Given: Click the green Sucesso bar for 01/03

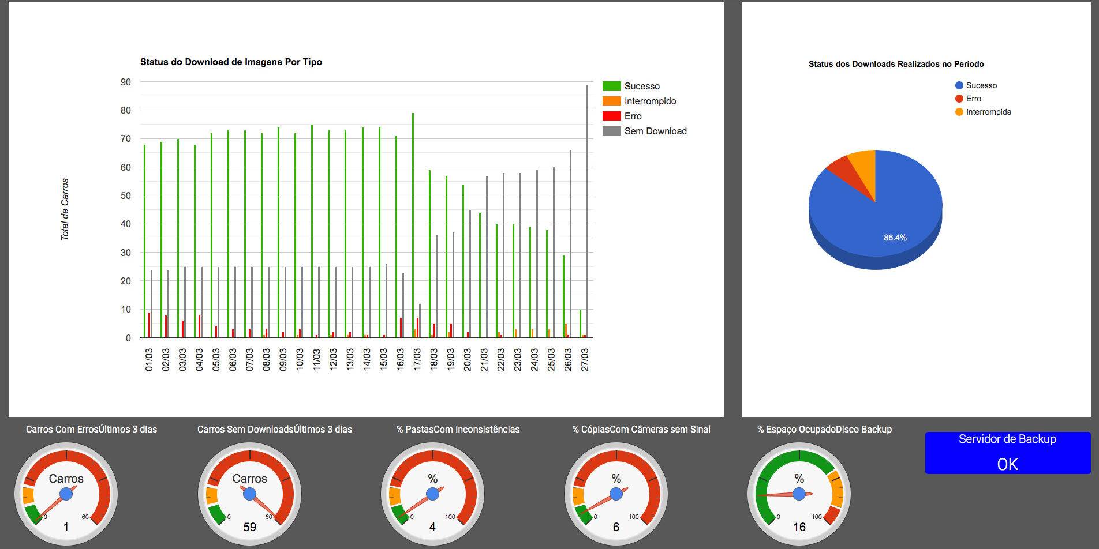Looking at the screenshot, I should click(144, 241).
